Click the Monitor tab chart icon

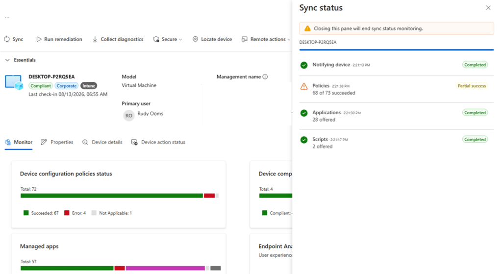(x=8, y=142)
